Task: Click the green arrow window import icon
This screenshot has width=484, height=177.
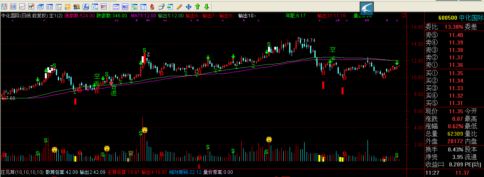Action: coord(170,7)
